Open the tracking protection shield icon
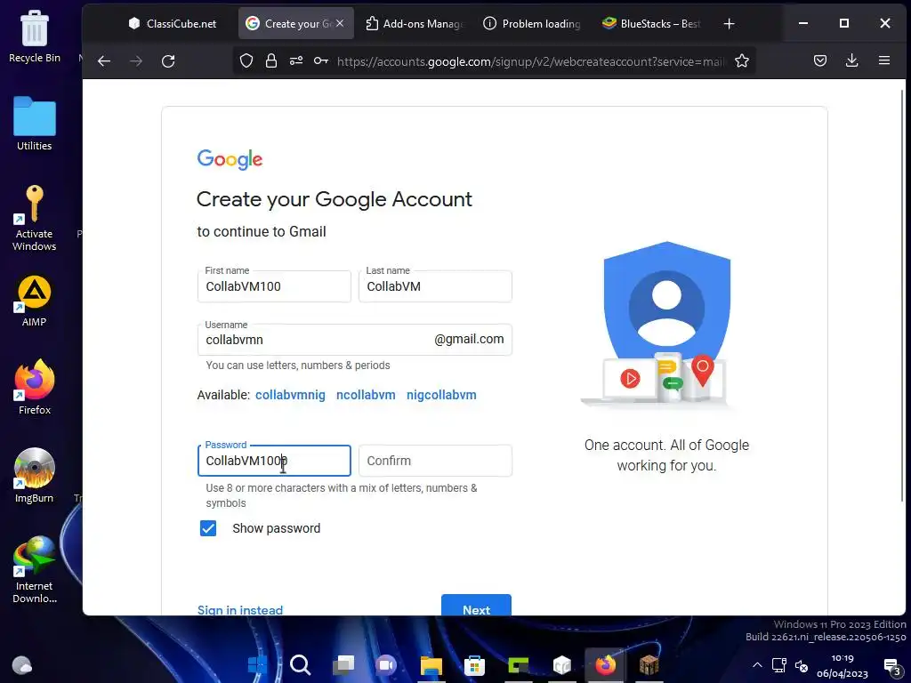This screenshot has width=911, height=683. click(x=246, y=61)
